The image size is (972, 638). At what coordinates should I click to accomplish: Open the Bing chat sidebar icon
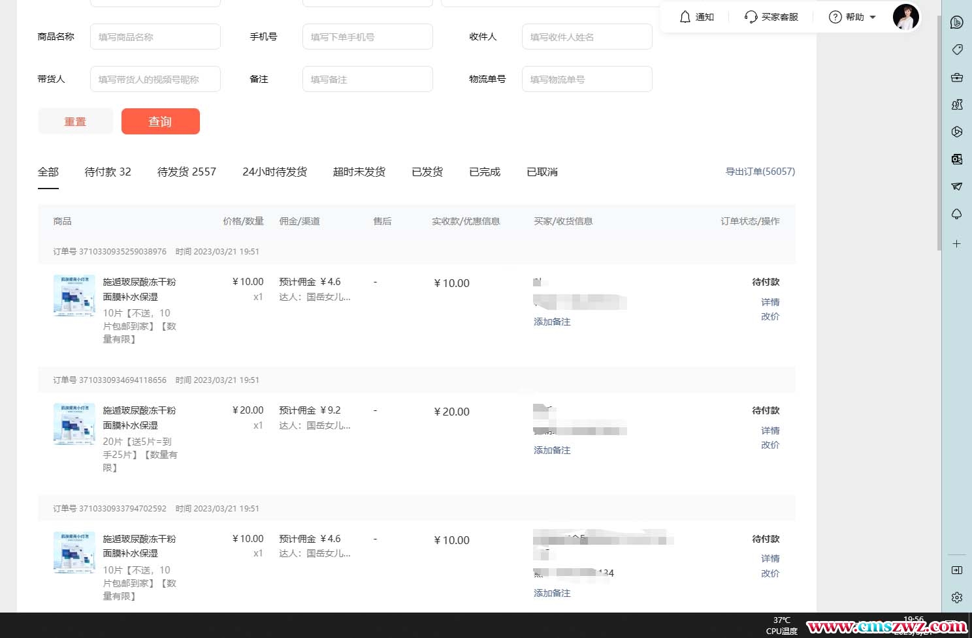coord(957,22)
